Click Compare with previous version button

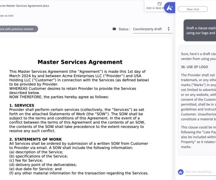click(x=19, y=29)
